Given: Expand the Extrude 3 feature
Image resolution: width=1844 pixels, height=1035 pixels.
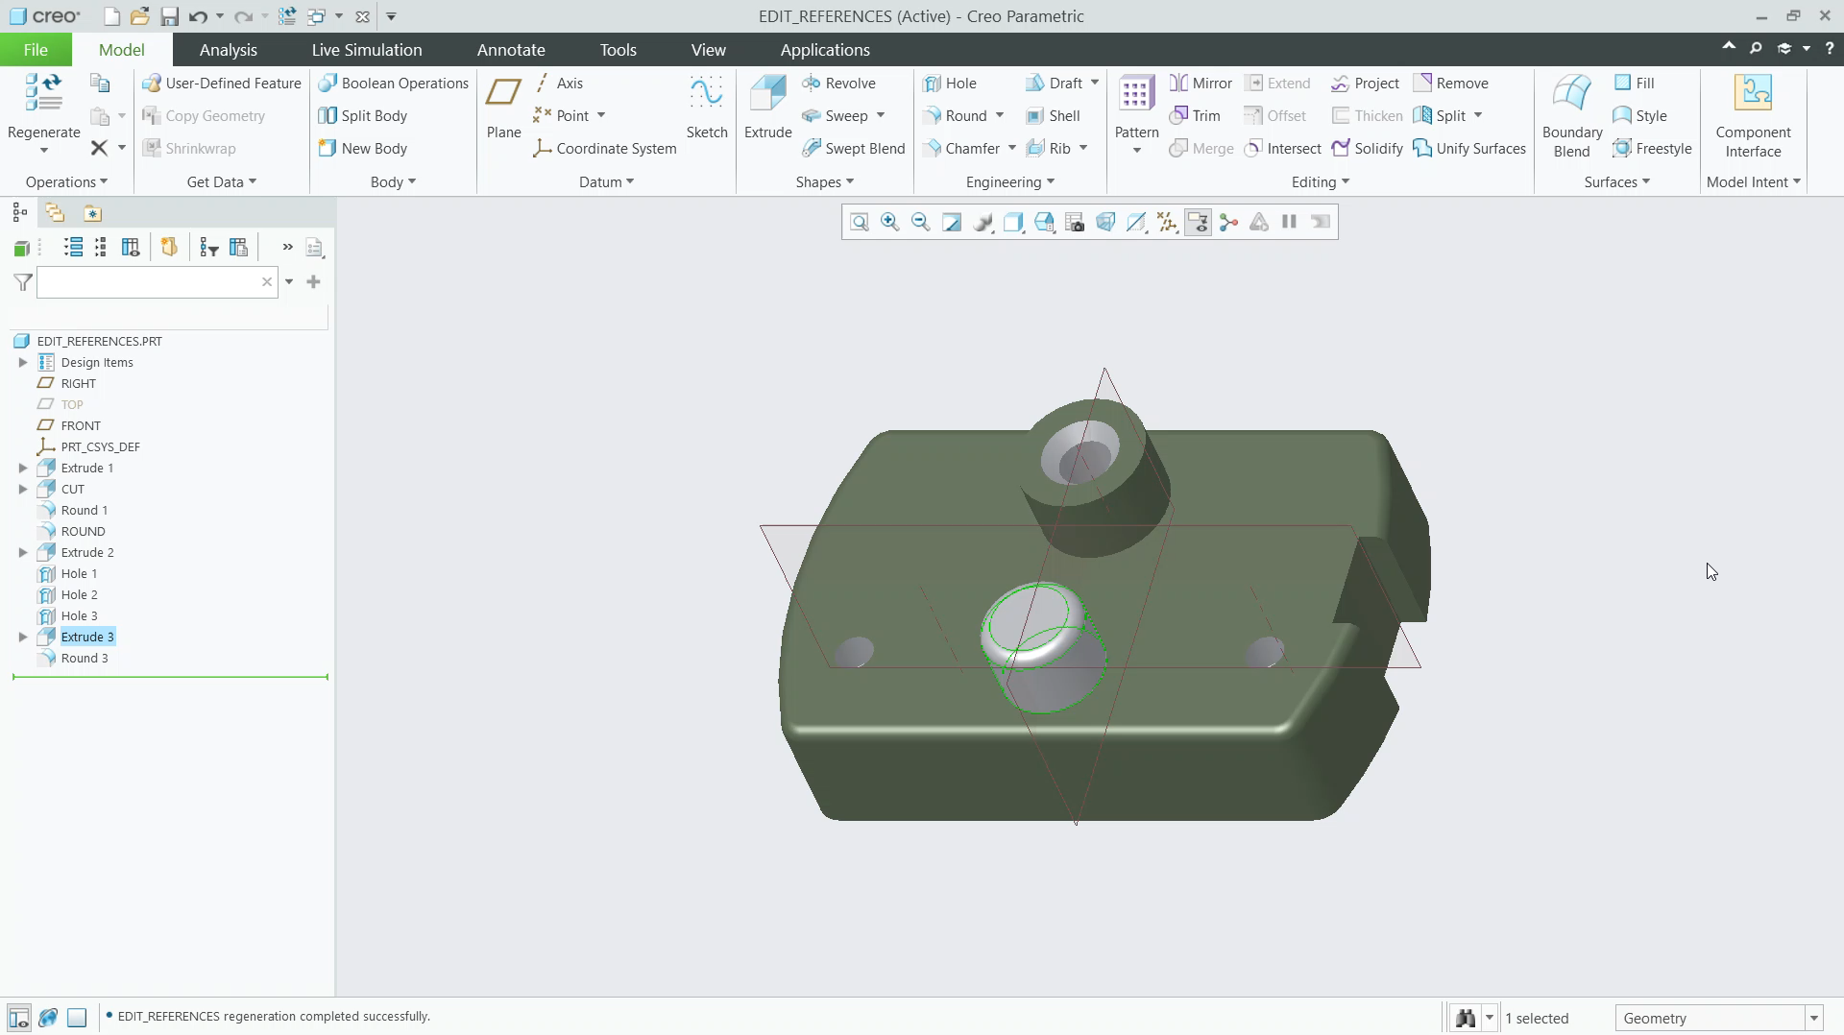Looking at the screenshot, I should pyautogui.click(x=23, y=638).
